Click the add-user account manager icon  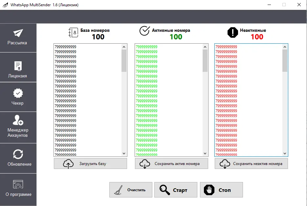18,120
